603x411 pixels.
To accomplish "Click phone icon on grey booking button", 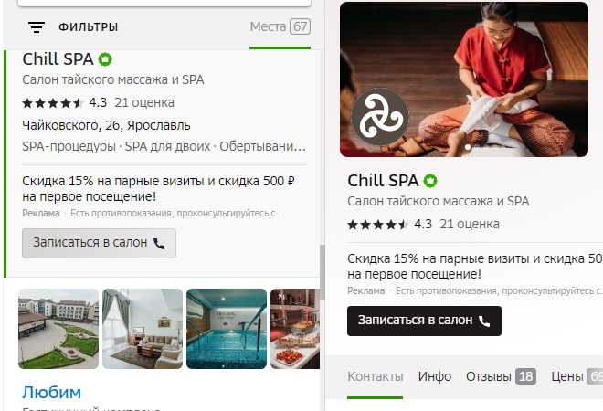I will [x=159, y=244].
